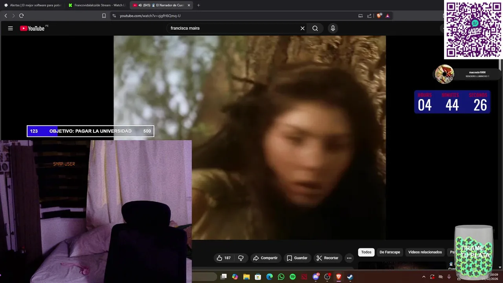Select the De Farscape filter chip
Image resolution: width=503 pixels, height=283 pixels.
coord(390,252)
